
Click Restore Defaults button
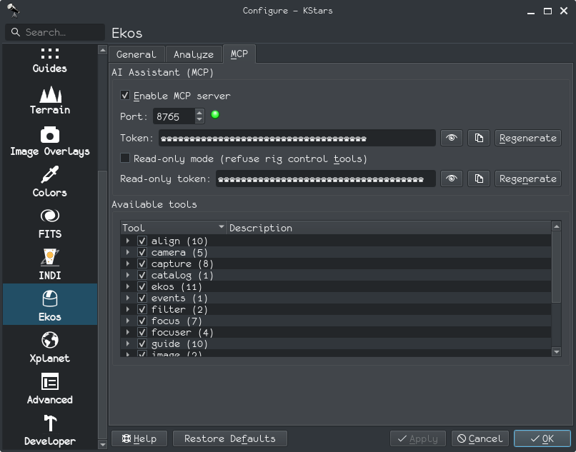pos(230,438)
